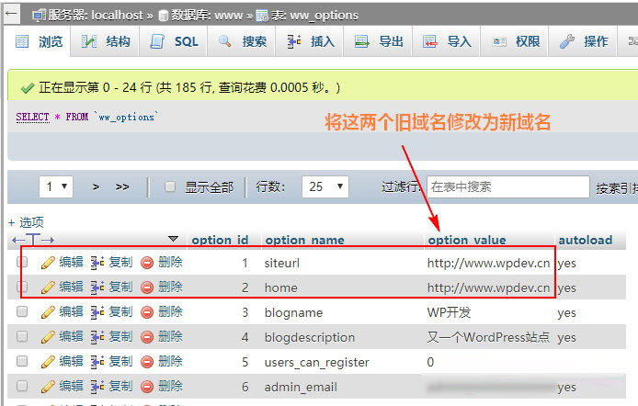Click the WP开发 value cell
This screenshot has height=406, width=638.
tap(449, 312)
